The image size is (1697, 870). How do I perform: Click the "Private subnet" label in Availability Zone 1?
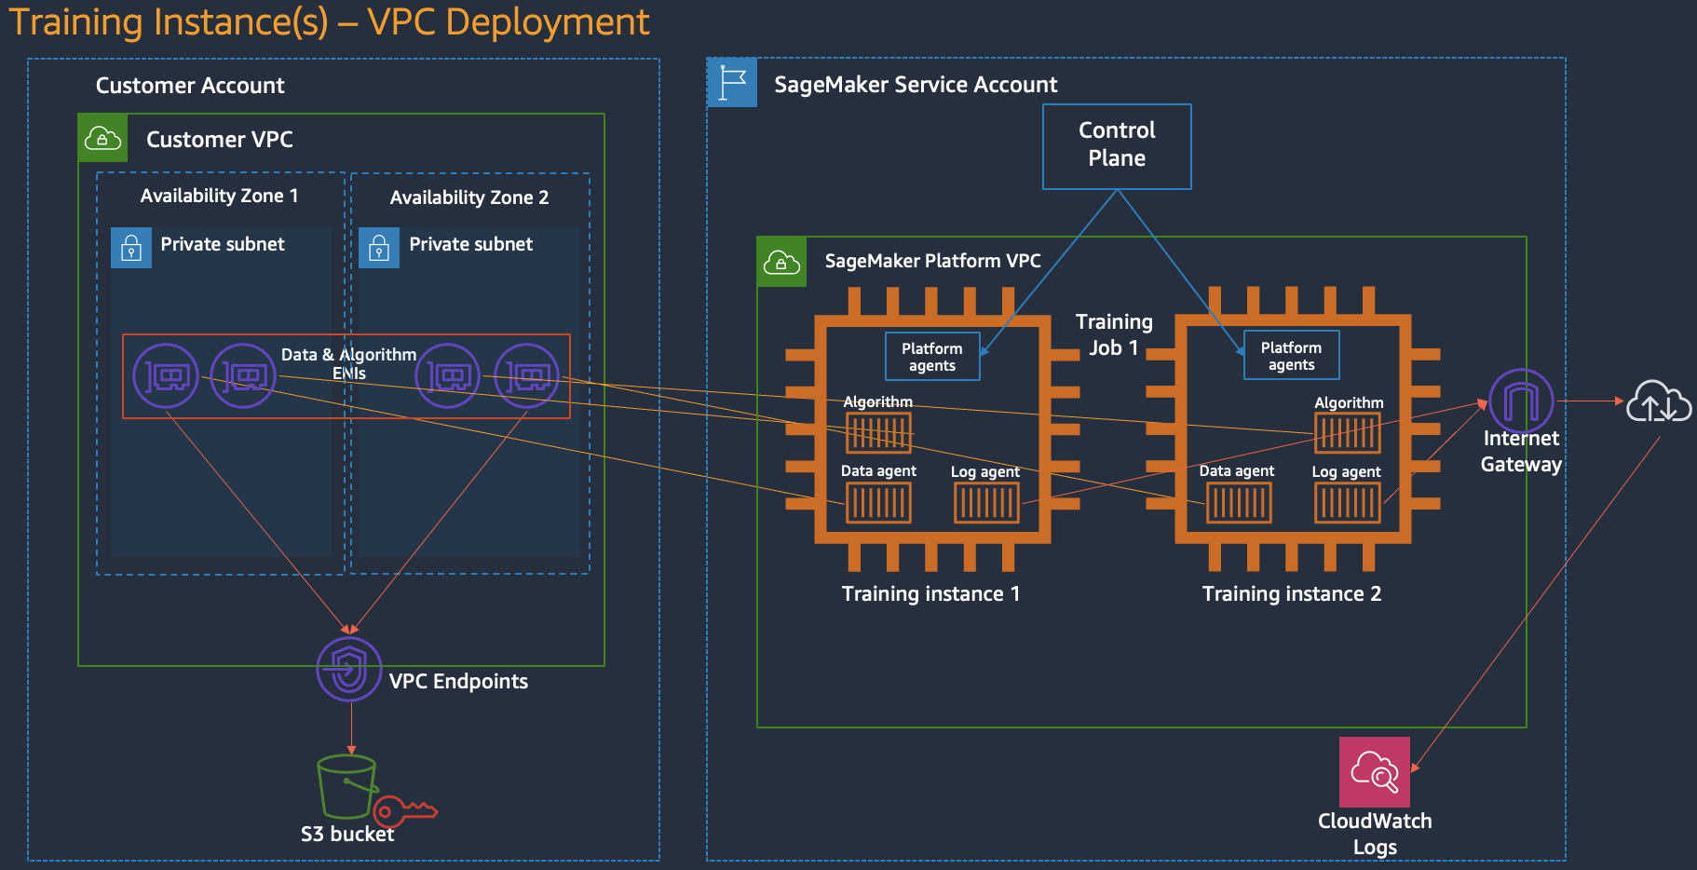click(x=223, y=244)
